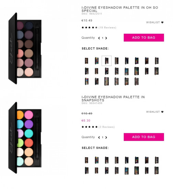The width and height of the screenshot is (173, 189).
Task: Open the Snapshots product title
Action: [x=113, y=99]
